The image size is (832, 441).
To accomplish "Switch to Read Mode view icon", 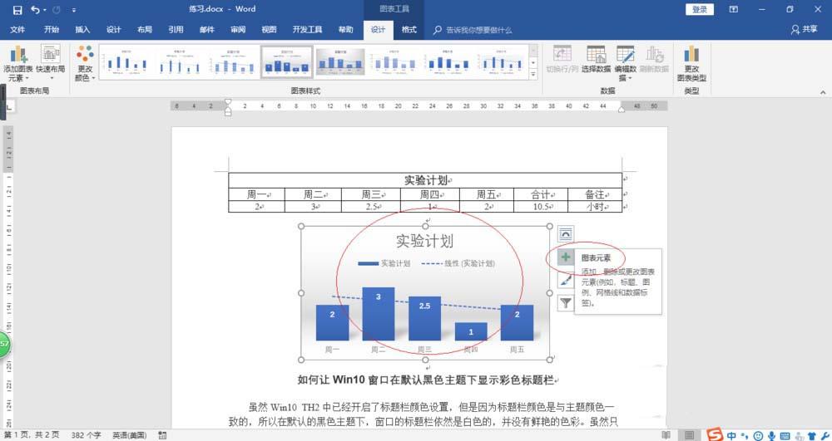I will pyautogui.click(x=666, y=435).
